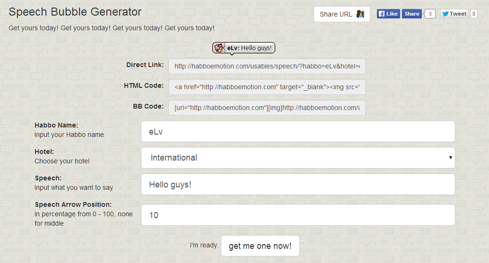This screenshot has width=489, height=263.
Task: Click 'Input what you want to say' hint
Action: click(x=74, y=187)
